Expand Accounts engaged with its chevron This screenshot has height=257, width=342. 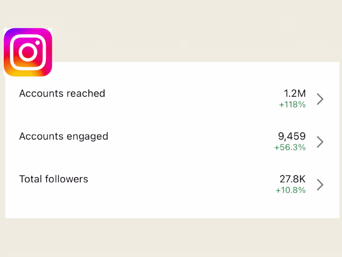coord(320,142)
